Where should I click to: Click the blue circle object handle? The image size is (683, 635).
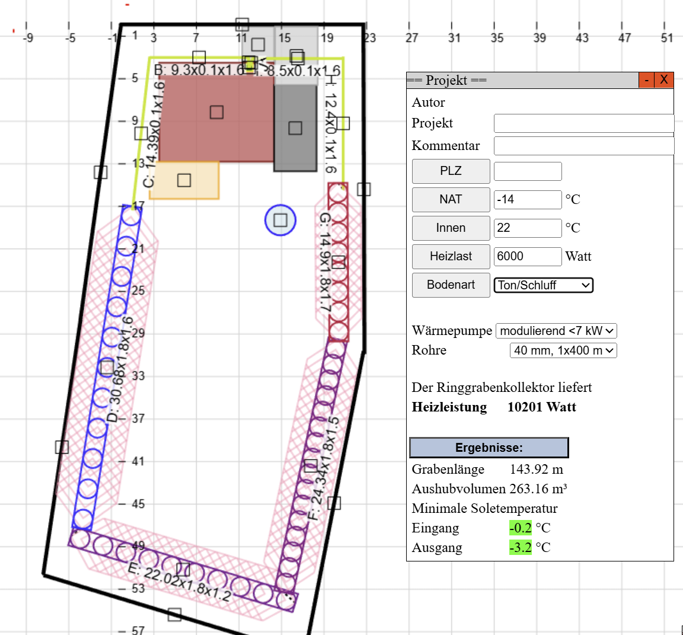click(280, 221)
